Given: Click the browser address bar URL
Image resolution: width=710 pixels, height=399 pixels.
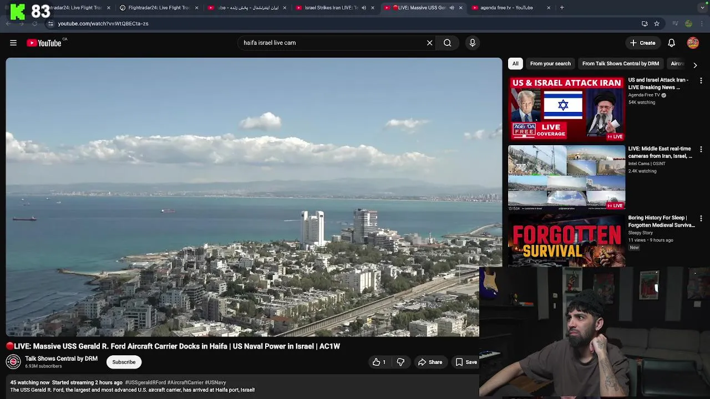Looking at the screenshot, I should click(x=103, y=24).
